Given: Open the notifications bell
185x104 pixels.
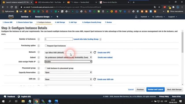Looking at the screenshot, I should 136,17.
